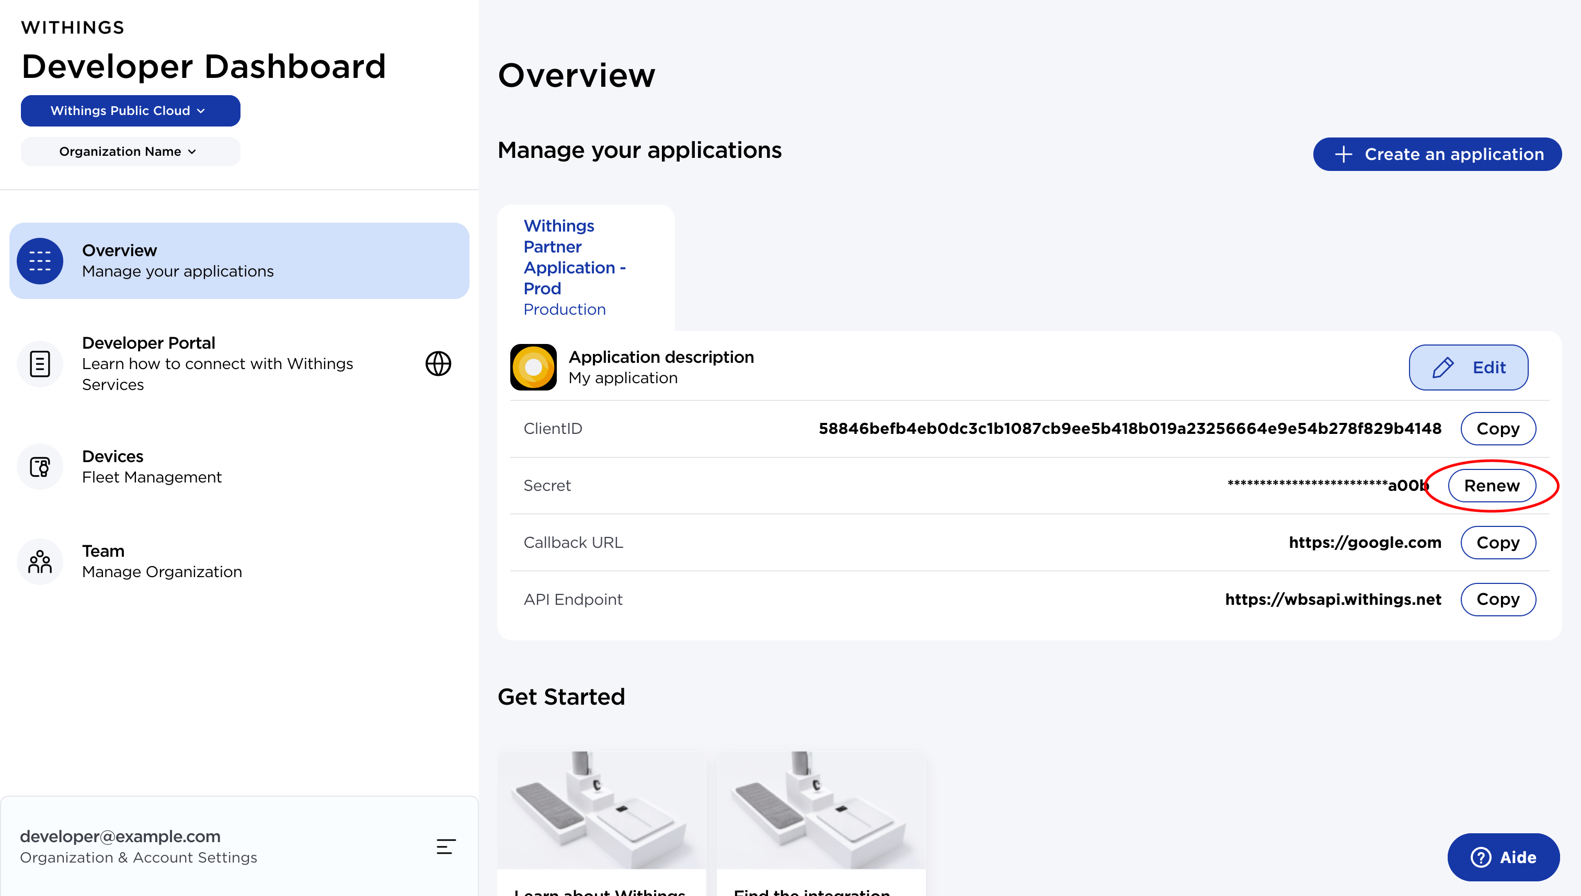Click the Developer Portal document icon

(x=40, y=364)
